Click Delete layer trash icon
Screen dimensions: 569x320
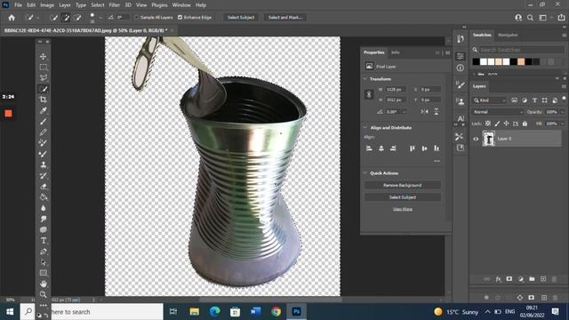pos(554,279)
